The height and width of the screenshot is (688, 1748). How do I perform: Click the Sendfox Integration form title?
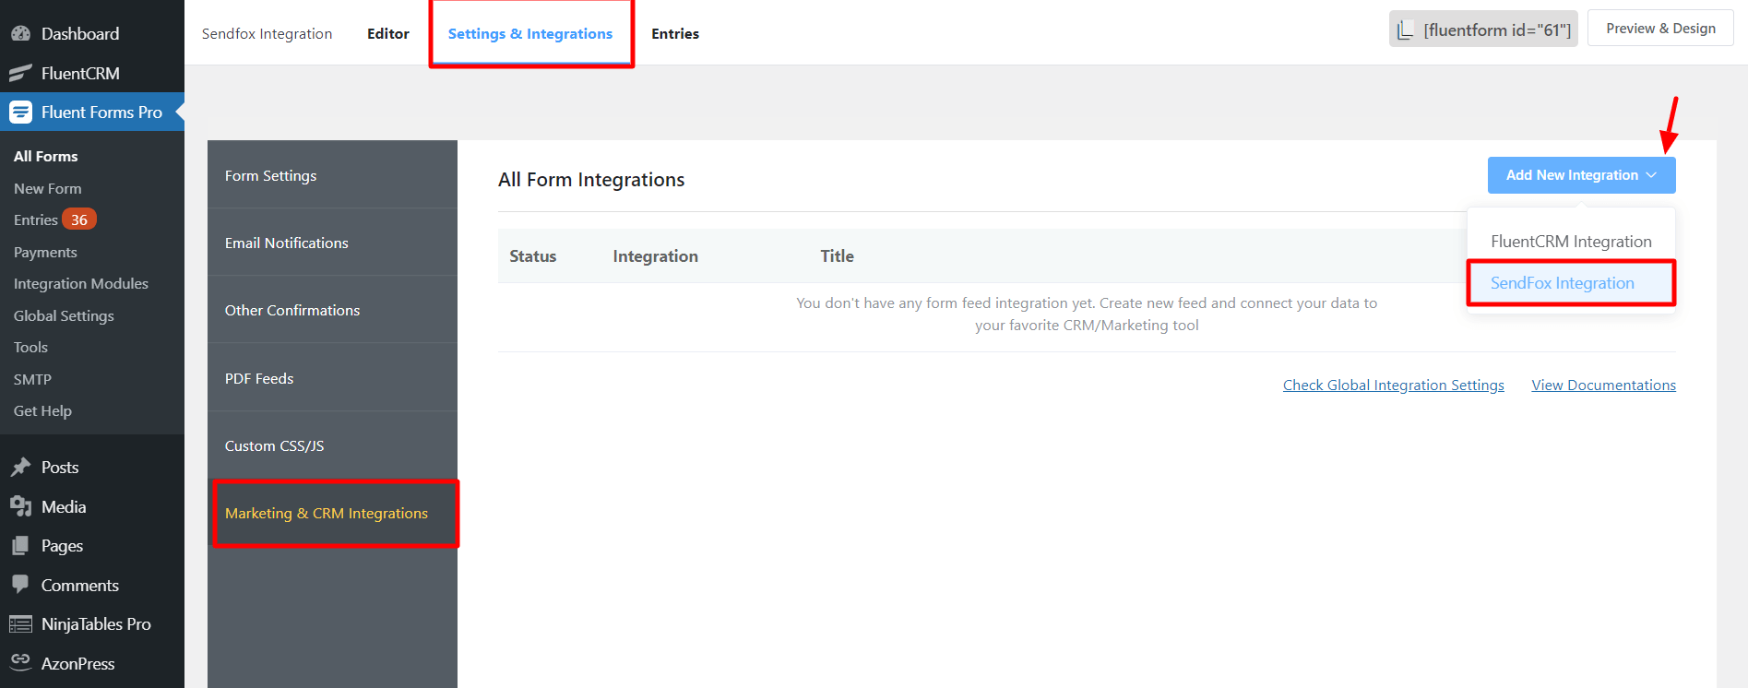pos(267,33)
